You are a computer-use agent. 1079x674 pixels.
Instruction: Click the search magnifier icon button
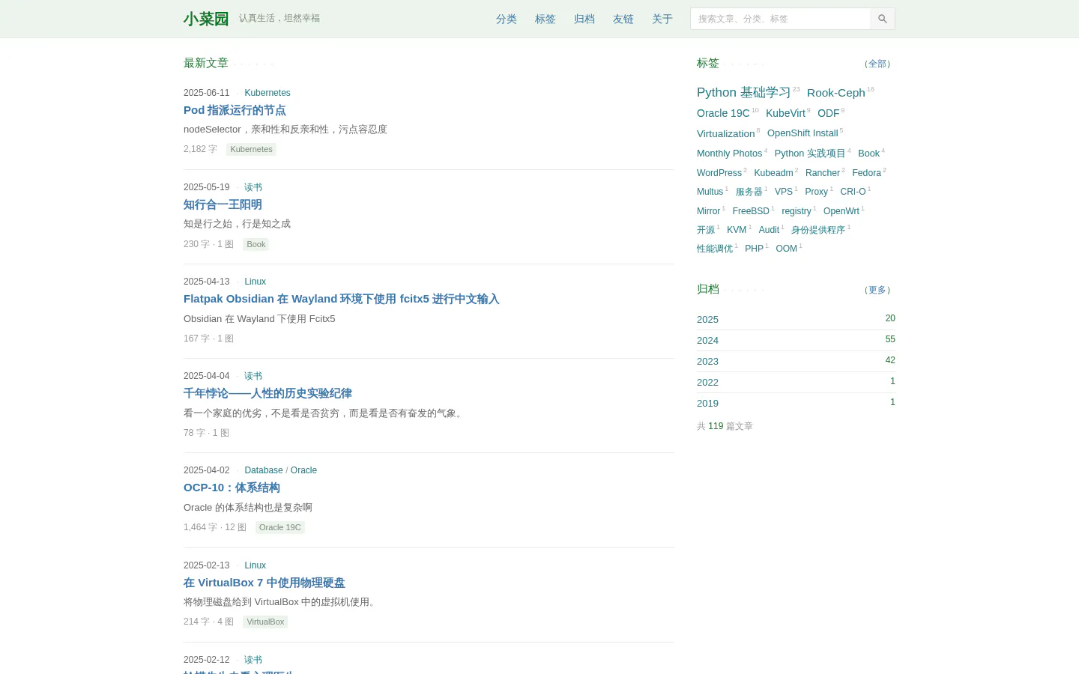tap(883, 19)
